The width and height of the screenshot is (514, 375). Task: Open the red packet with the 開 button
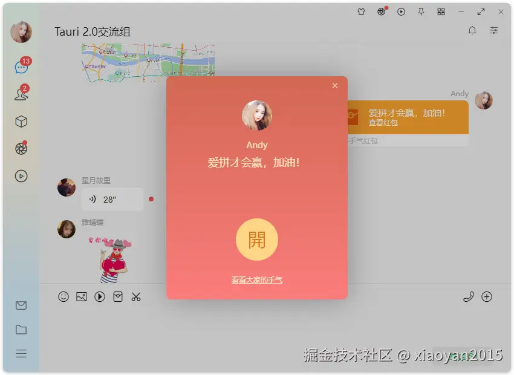pyautogui.click(x=256, y=240)
